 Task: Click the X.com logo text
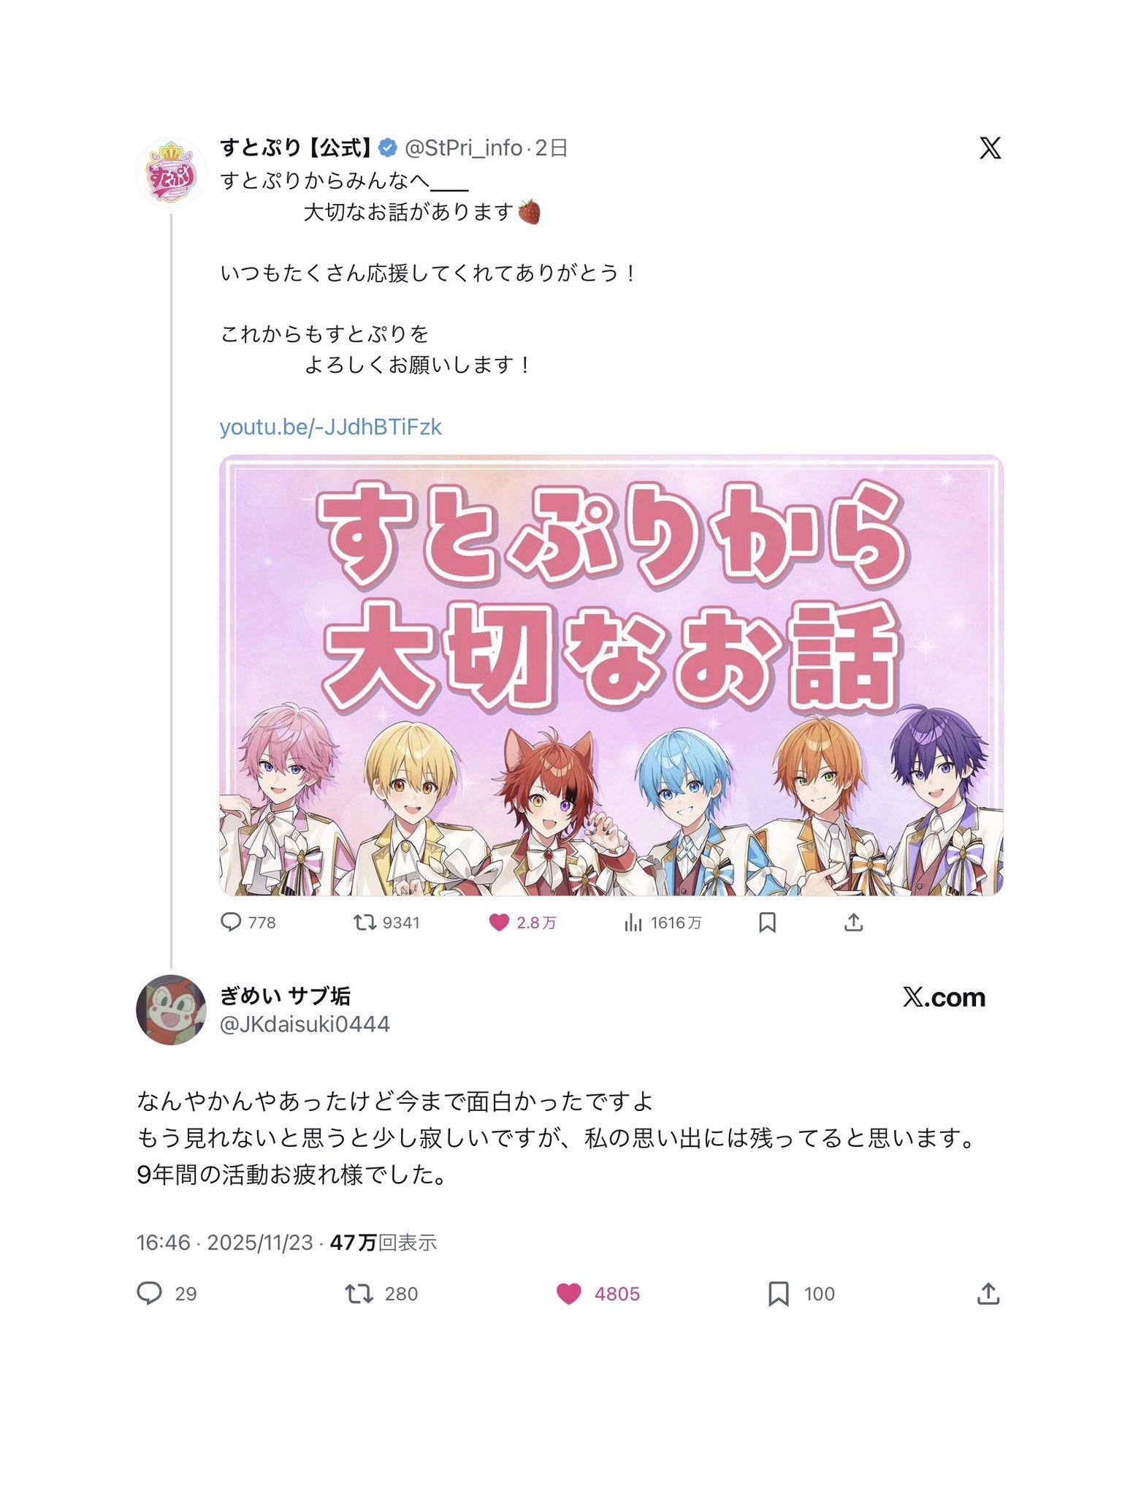(944, 997)
